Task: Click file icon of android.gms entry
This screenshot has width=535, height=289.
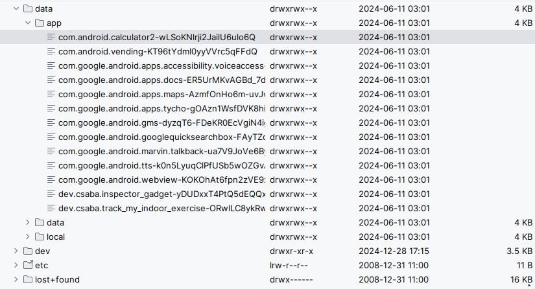Action: pyautogui.click(x=51, y=122)
